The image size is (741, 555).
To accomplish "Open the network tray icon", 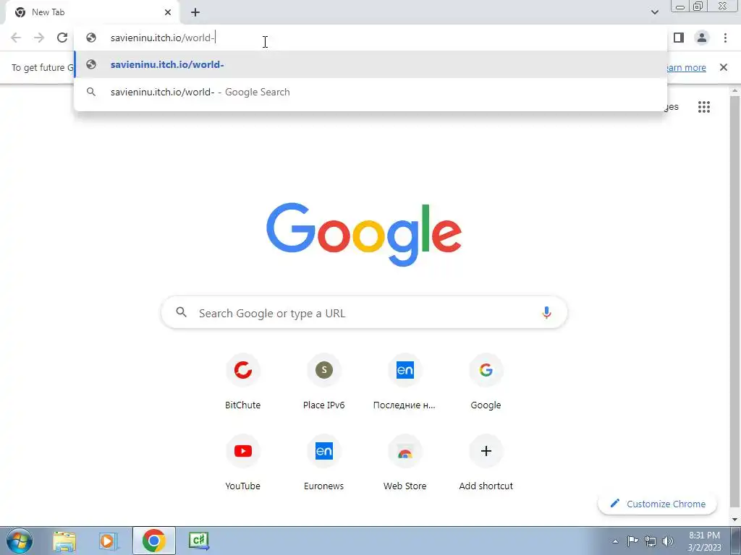I will pos(651,541).
